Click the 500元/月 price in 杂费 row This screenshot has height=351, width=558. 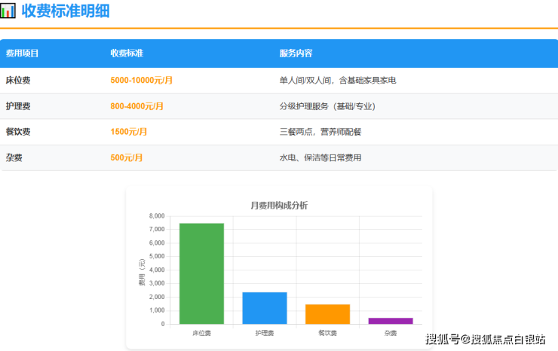[127, 157]
